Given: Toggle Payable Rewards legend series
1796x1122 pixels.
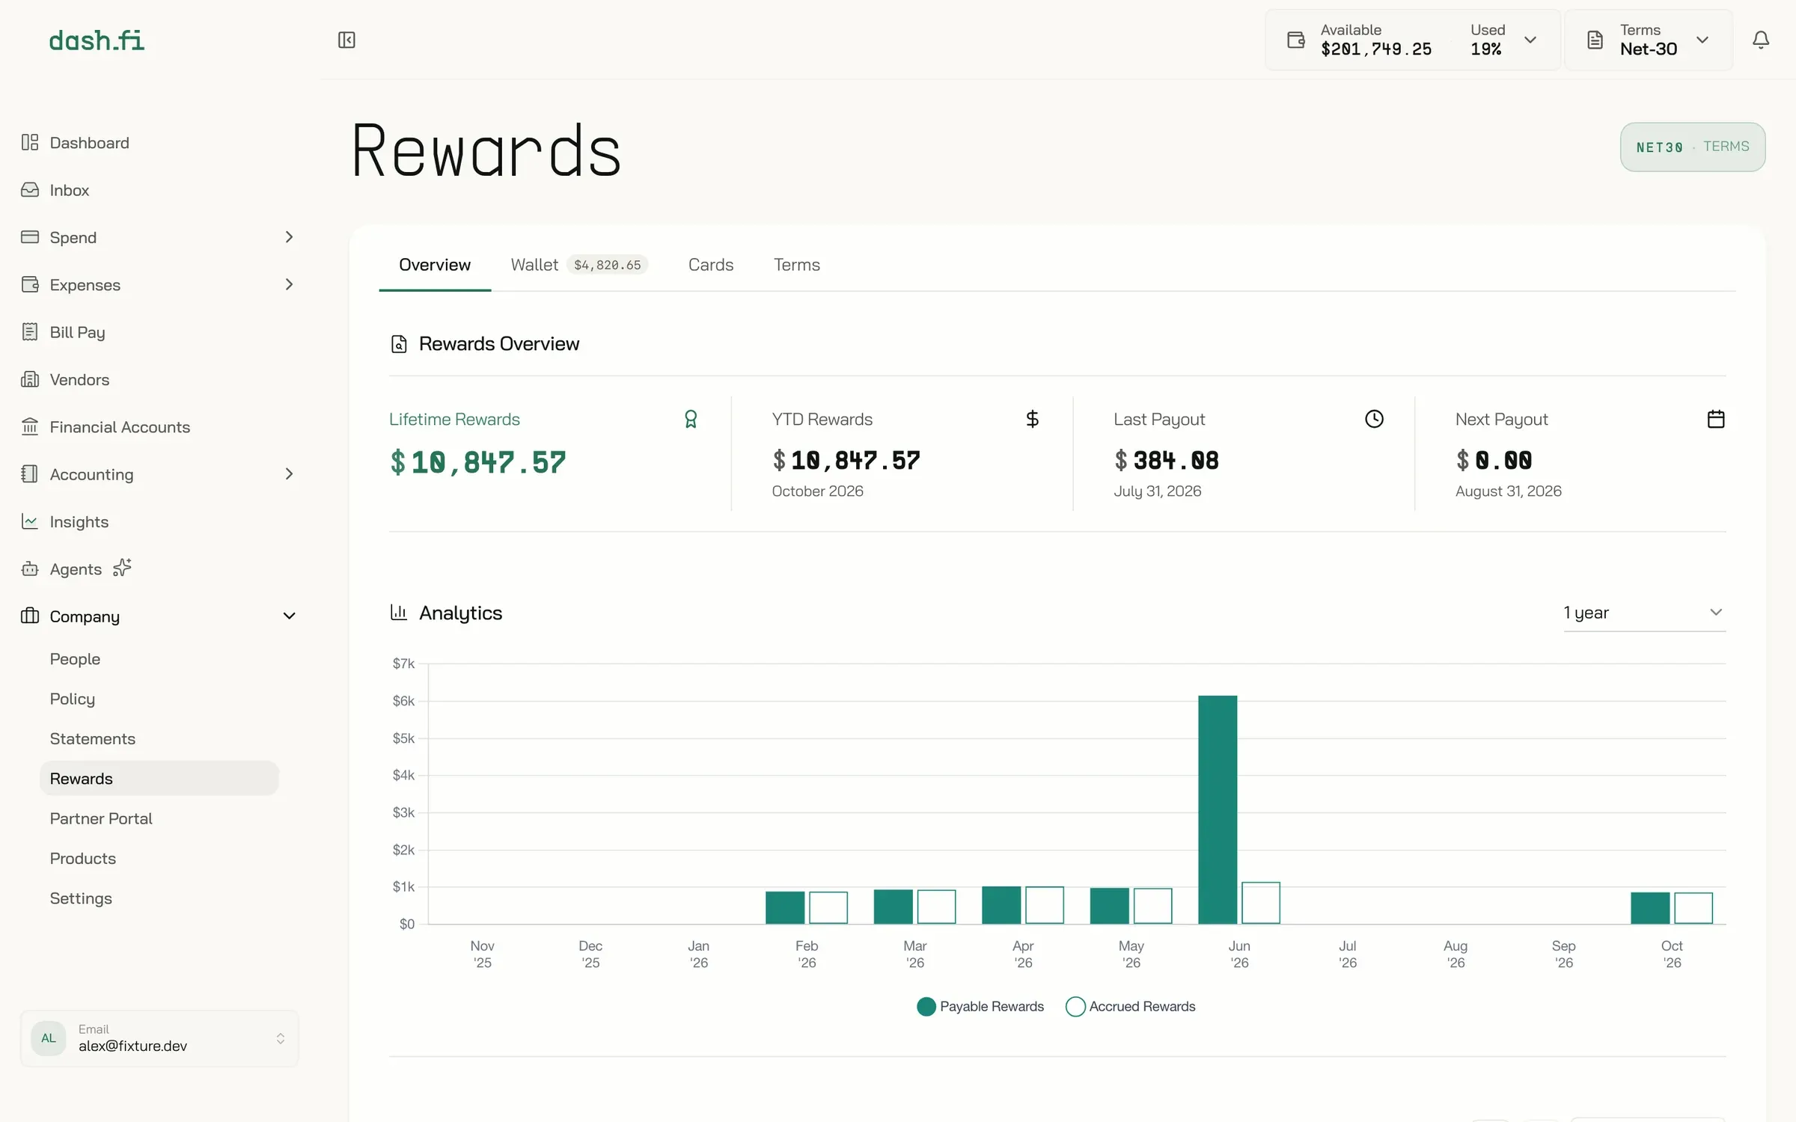Looking at the screenshot, I should click(980, 1007).
